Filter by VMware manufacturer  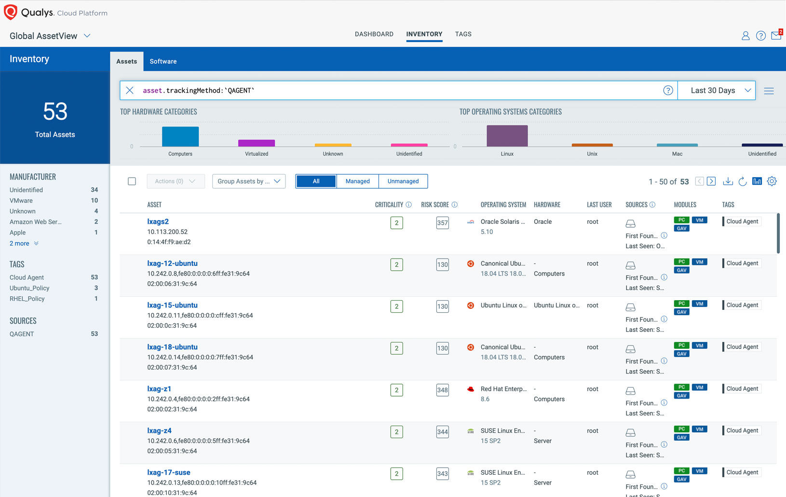[x=21, y=201]
